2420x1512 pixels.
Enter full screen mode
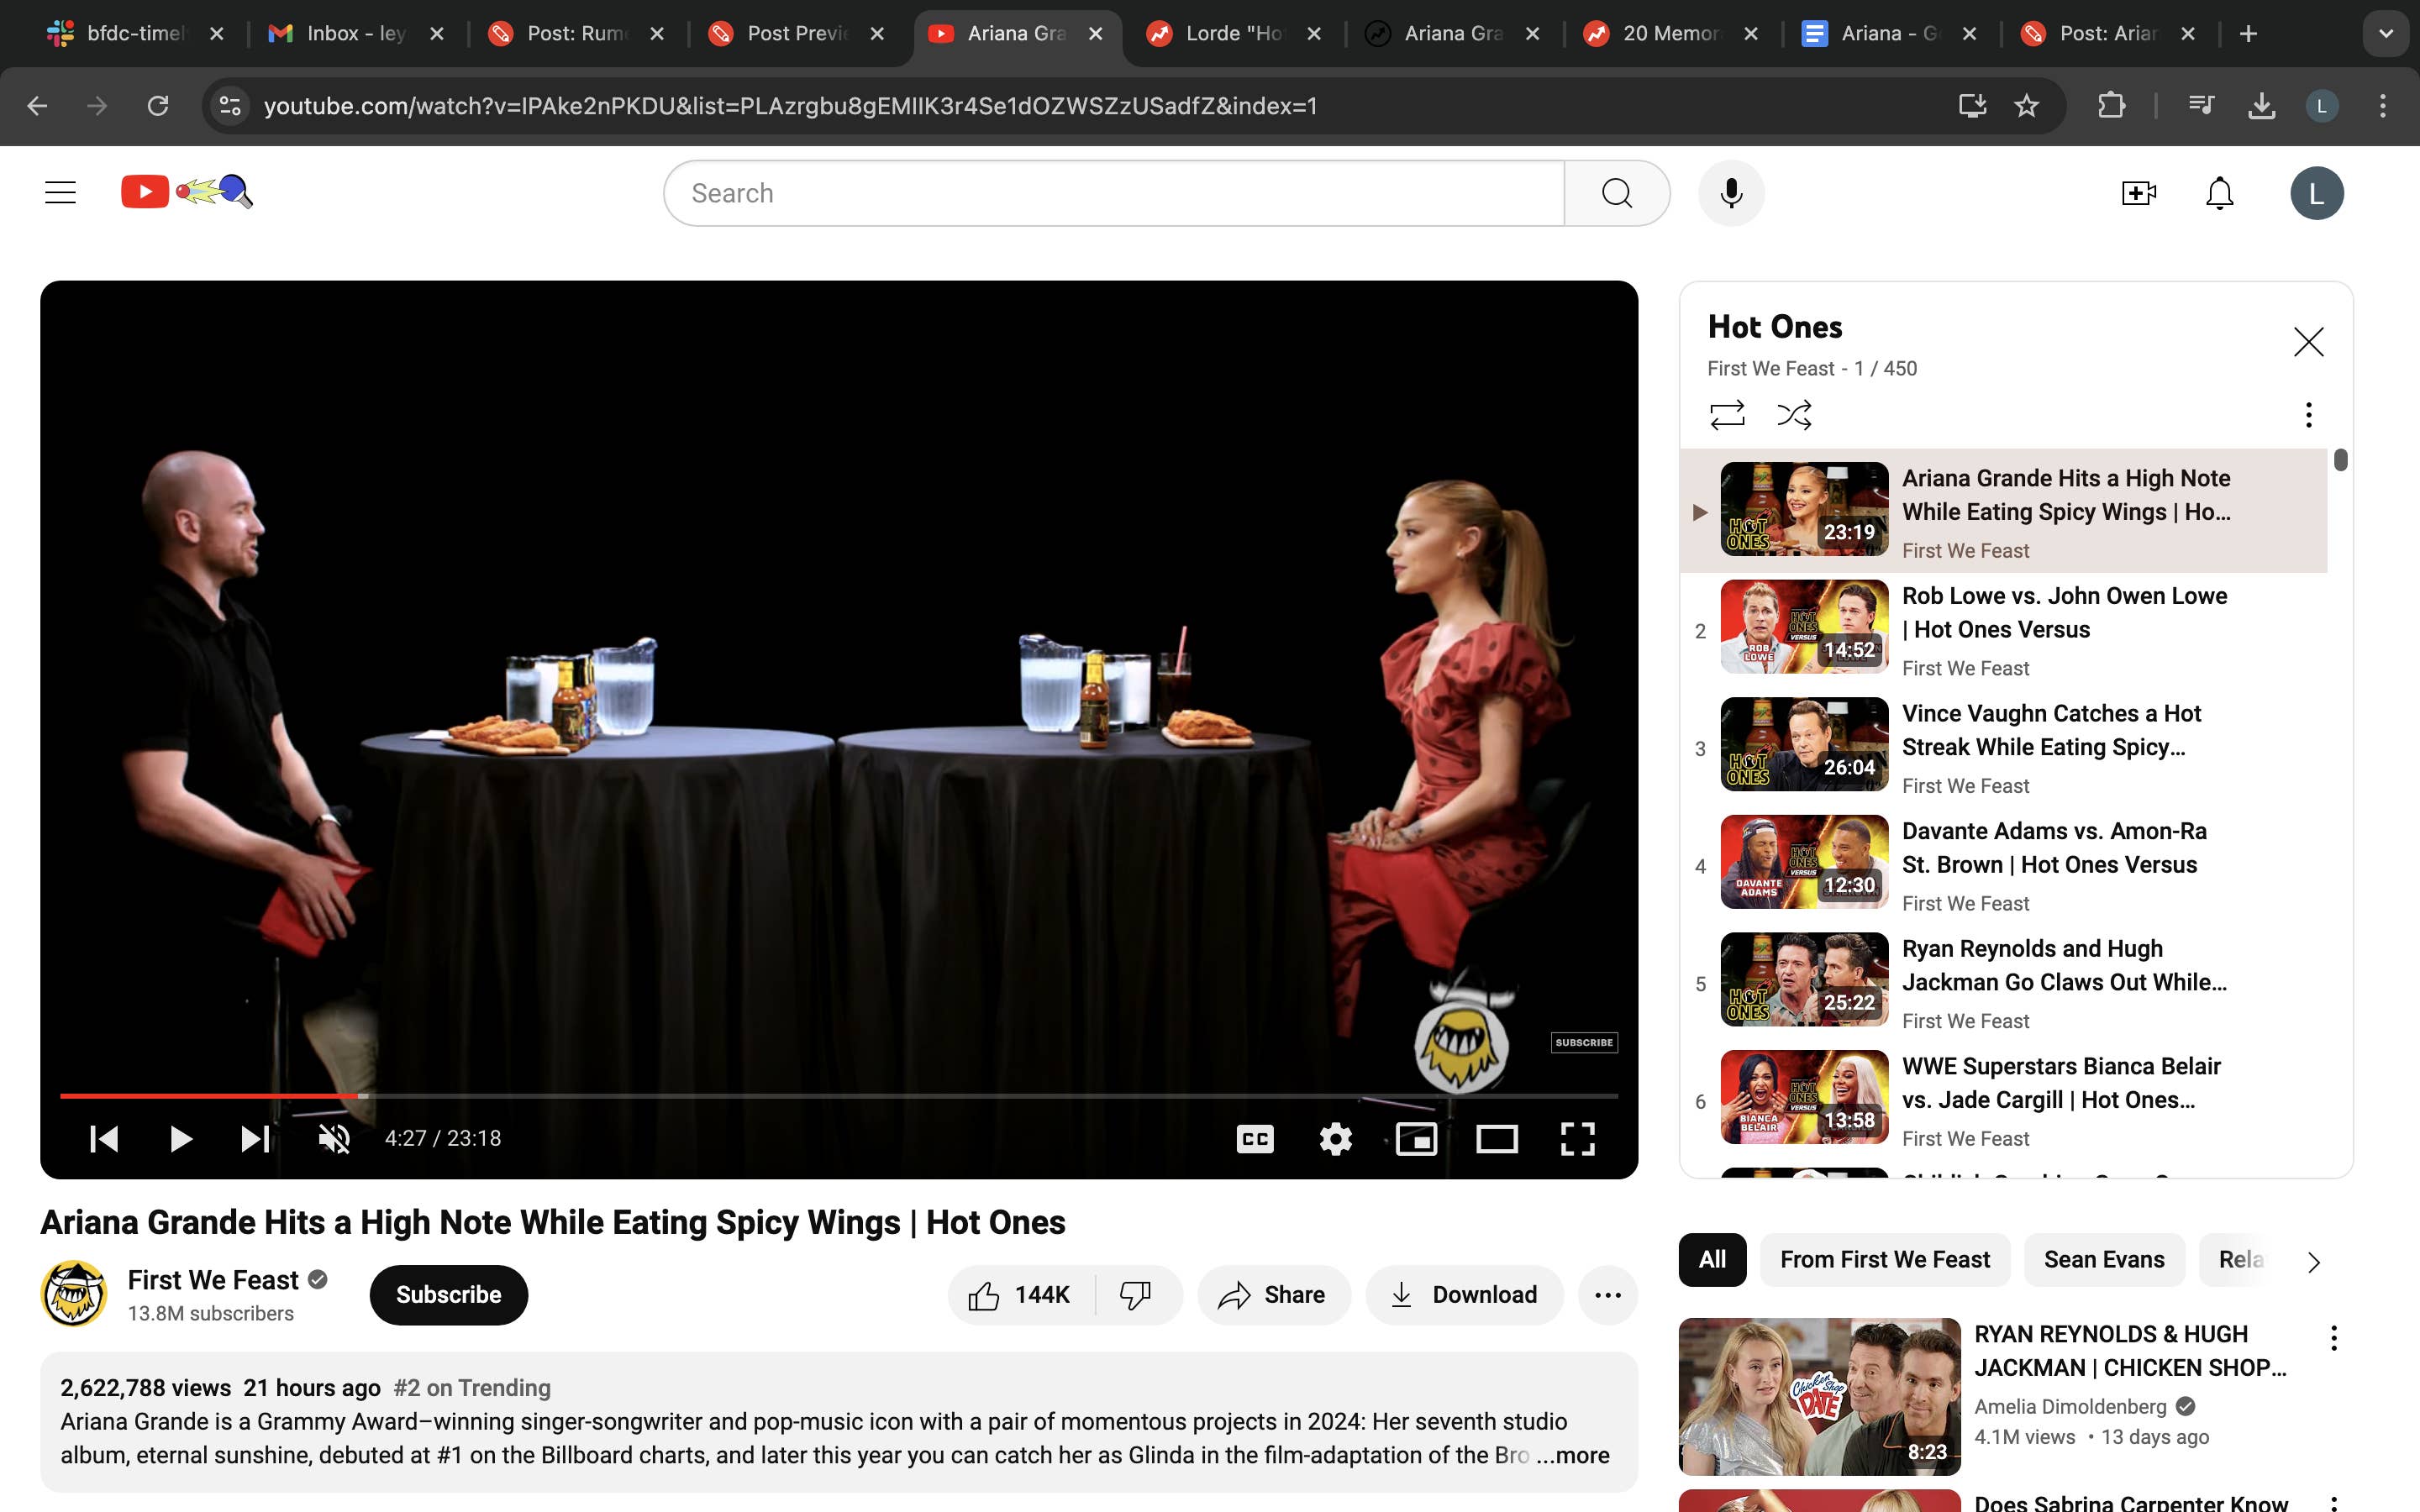coord(1577,1138)
